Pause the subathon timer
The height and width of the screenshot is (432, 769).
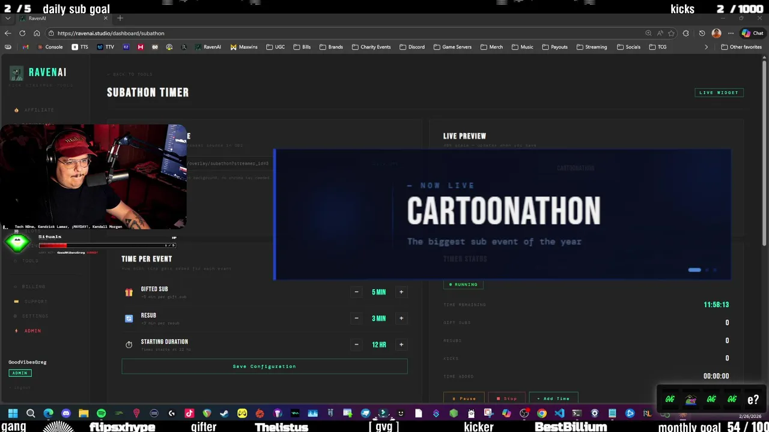[x=464, y=398]
